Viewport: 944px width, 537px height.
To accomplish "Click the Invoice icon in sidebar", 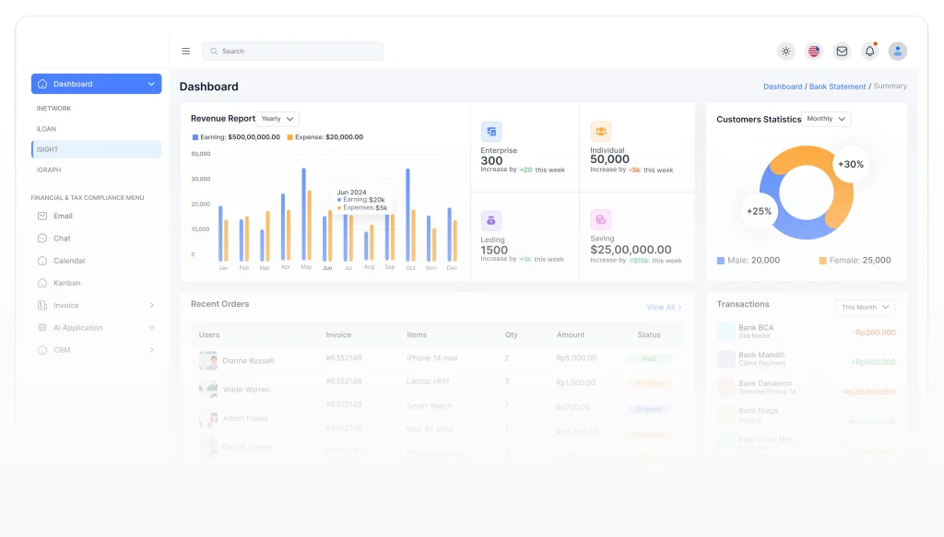I will pyautogui.click(x=42, y=305).
